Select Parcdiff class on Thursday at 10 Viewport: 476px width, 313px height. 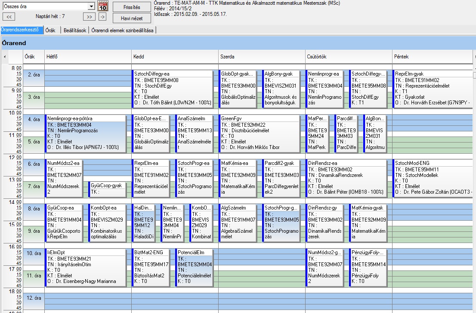[x=347, y=134]
